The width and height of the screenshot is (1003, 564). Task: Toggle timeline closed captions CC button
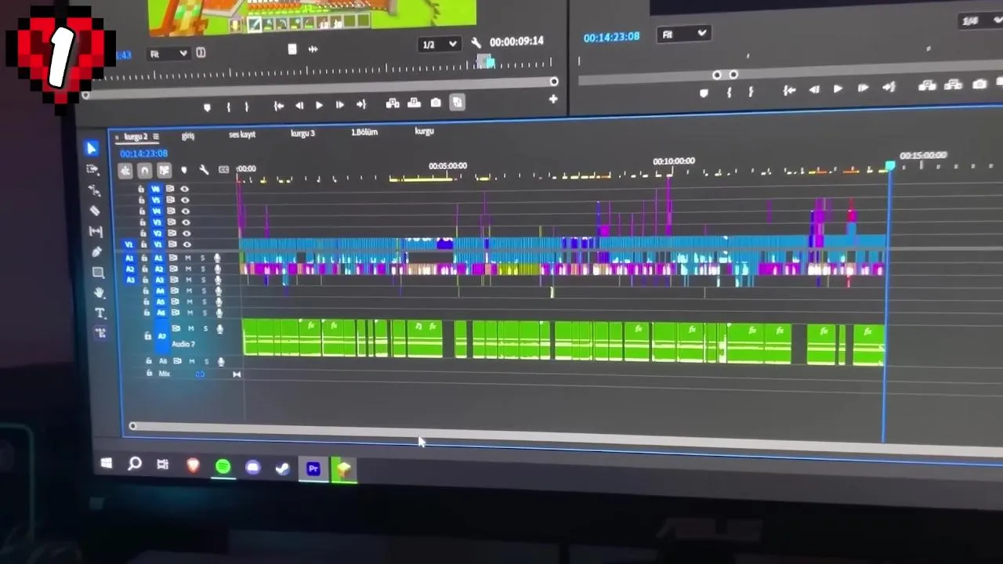click(x=223, y=169)
